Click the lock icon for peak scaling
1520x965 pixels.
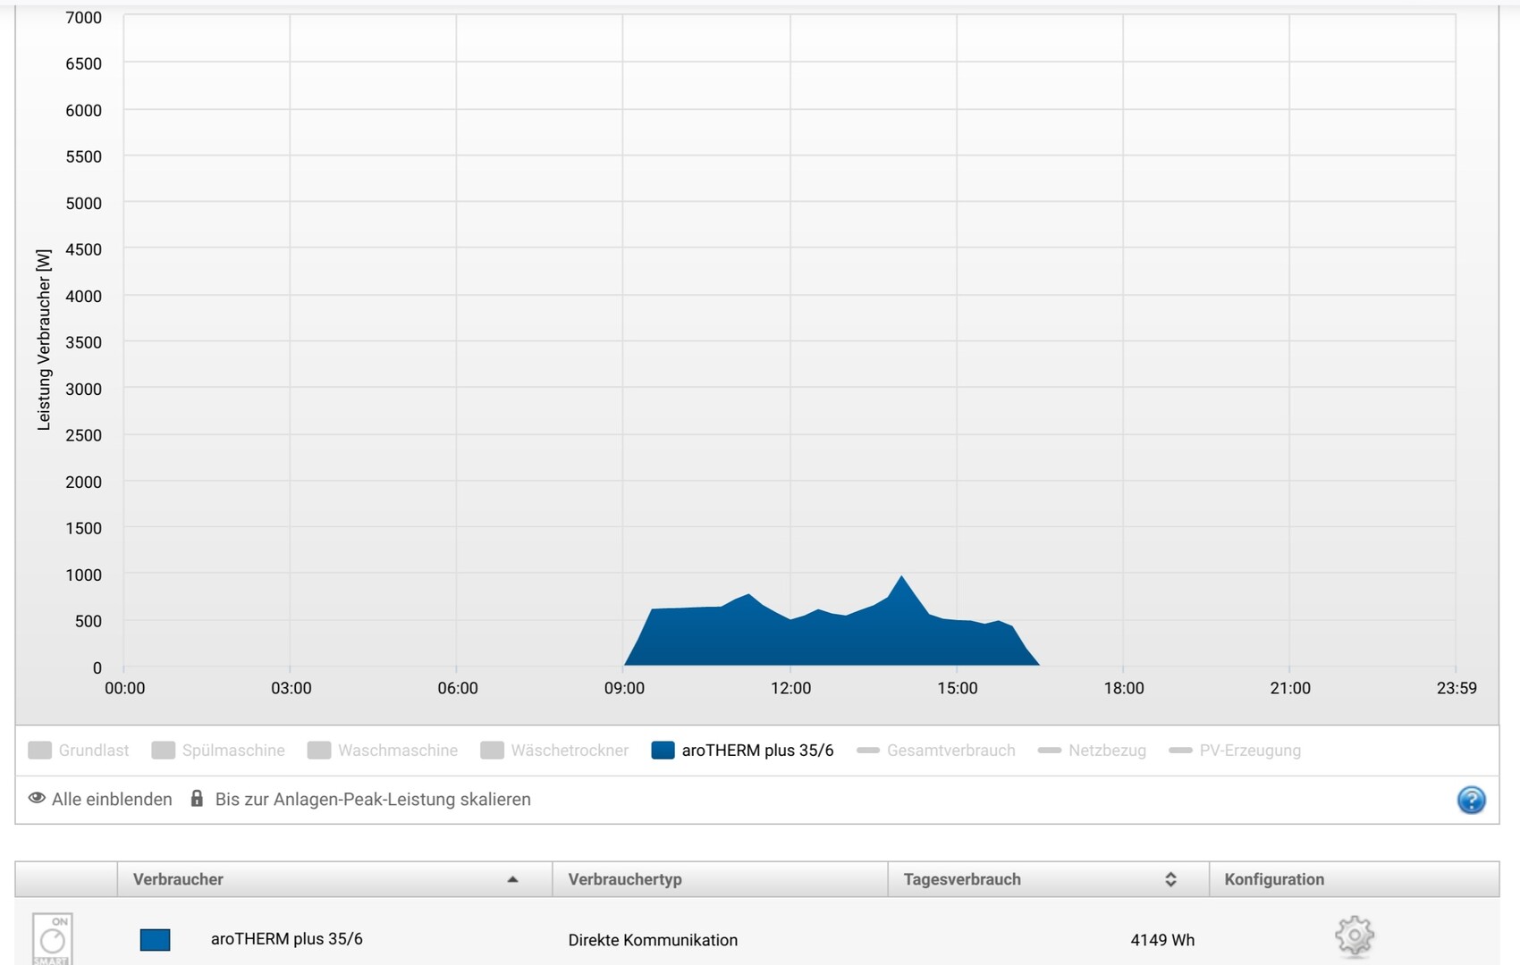(x=197, y=798)
